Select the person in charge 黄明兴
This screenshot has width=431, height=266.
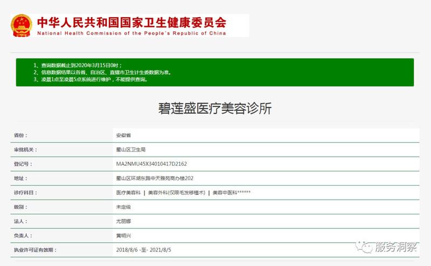(123, 235)
